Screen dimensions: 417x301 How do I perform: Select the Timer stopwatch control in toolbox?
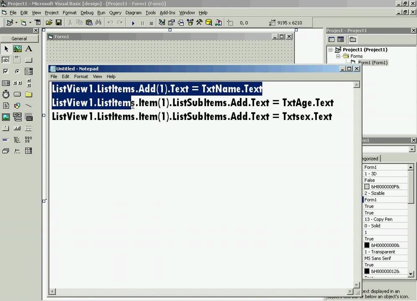pos(6,94)
